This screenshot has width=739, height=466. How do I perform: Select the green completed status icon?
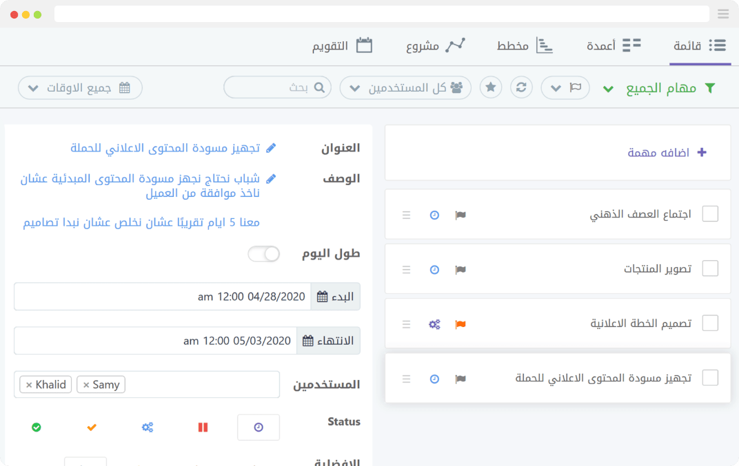[x=37, y=427]
